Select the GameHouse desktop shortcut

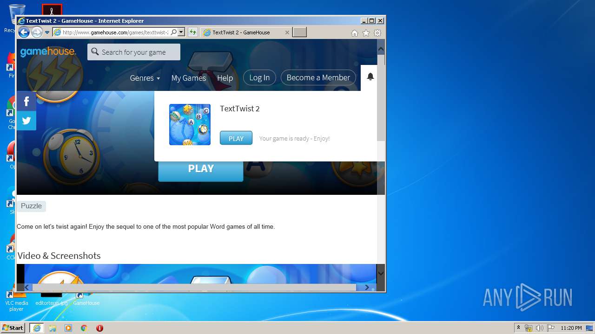click(x=86, y=299)
